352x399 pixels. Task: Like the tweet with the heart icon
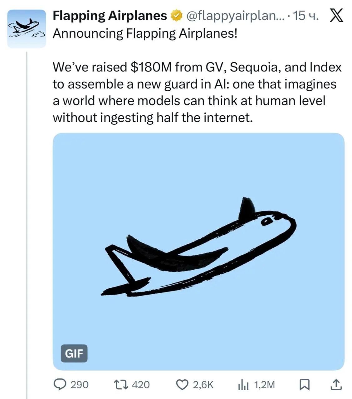tap(183, 384)
